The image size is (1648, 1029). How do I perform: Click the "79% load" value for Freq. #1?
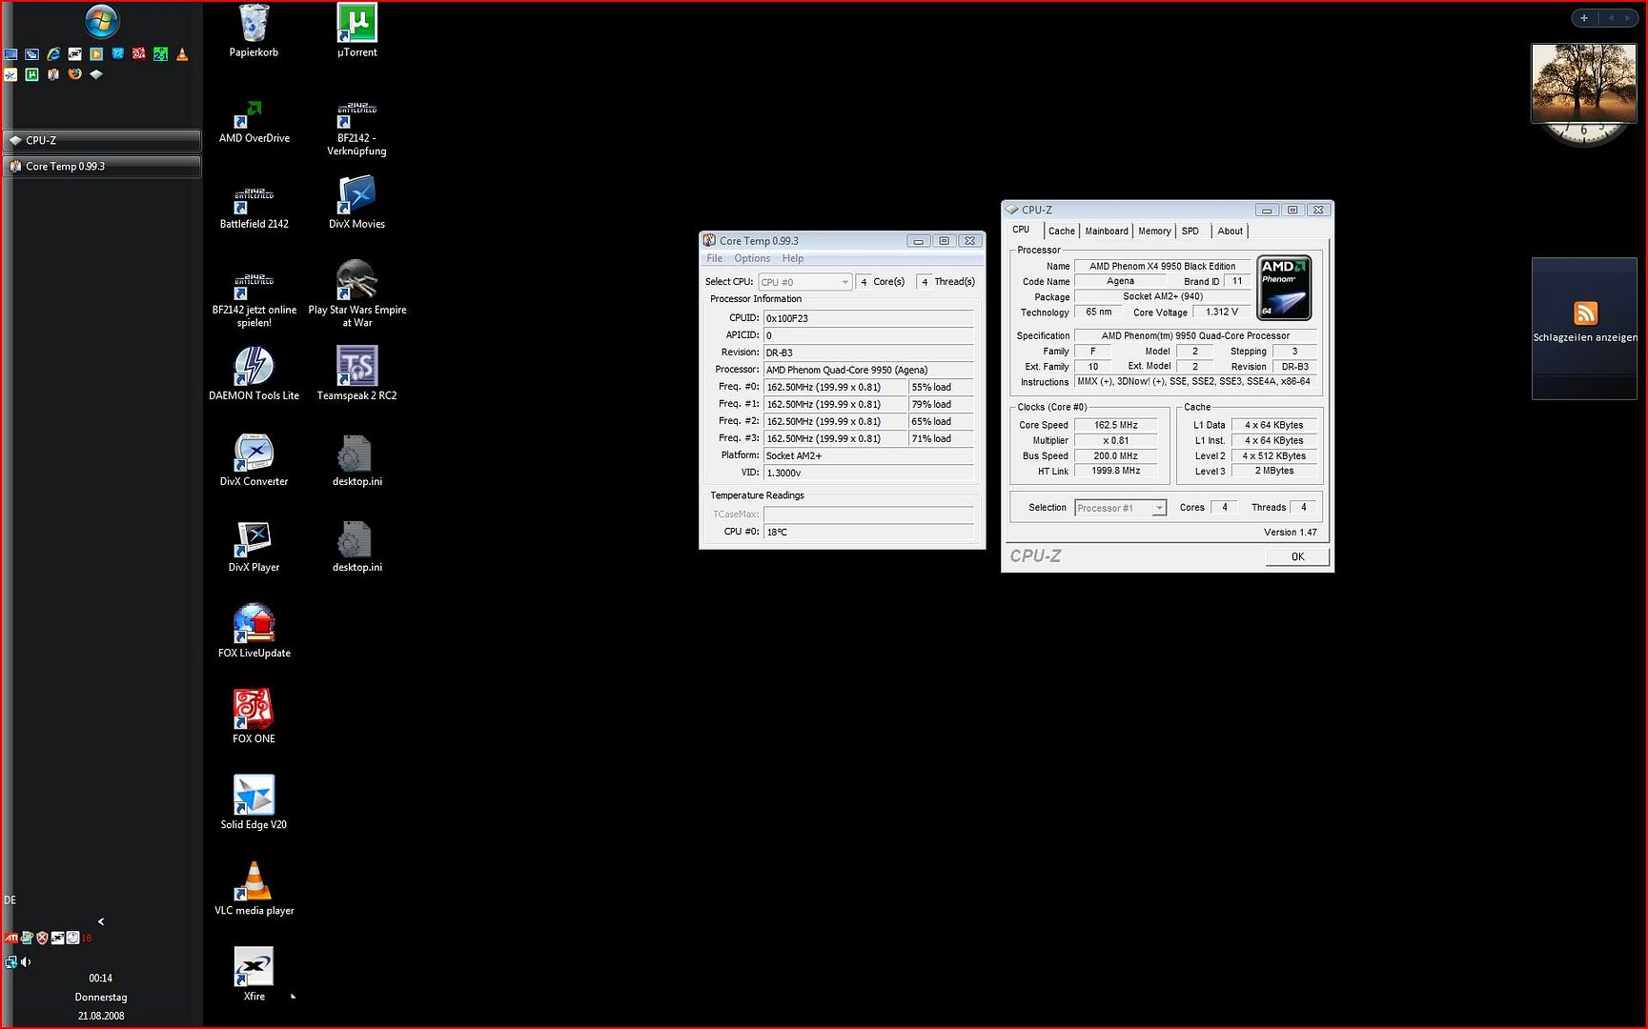point(941,404)
